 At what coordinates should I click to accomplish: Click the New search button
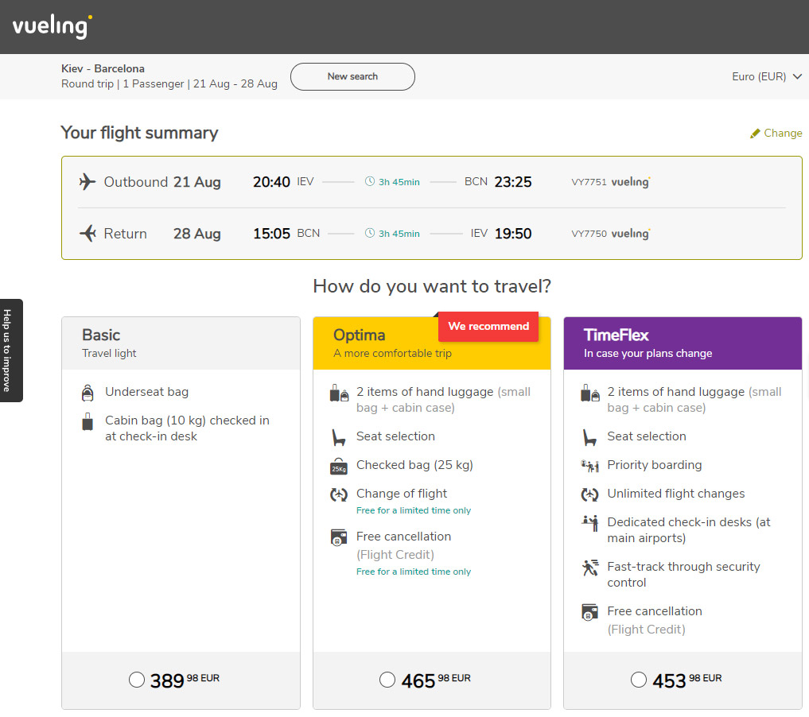[353, 77]
